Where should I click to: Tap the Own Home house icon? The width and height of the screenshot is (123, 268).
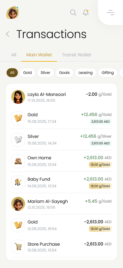[18, 161]
